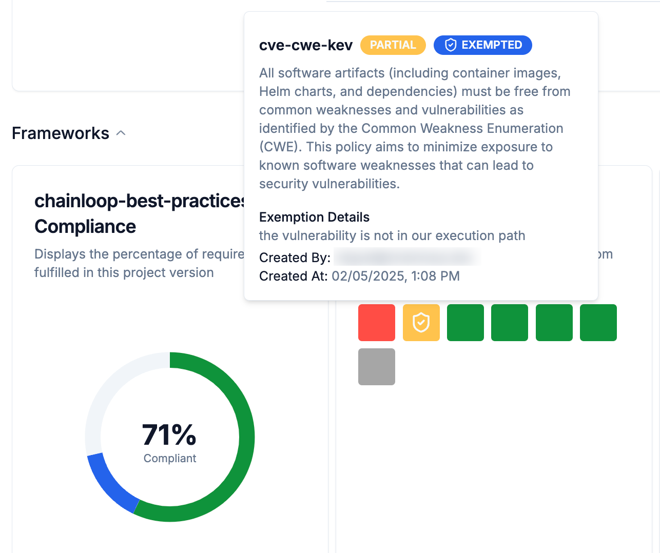Open the third green requirement square
Screen dimensions: 660x553
[x=554, y=323]
